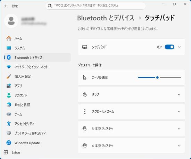Click the settings search input field

pyautogui.click(x=95, y=6)
